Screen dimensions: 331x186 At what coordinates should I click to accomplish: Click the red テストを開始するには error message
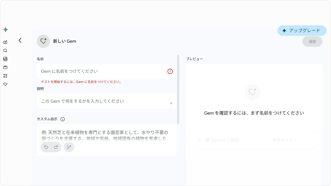coord(81,82)
